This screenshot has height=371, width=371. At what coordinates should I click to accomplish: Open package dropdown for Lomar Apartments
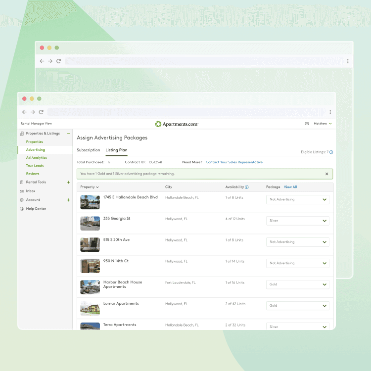(x=298, y=306)
